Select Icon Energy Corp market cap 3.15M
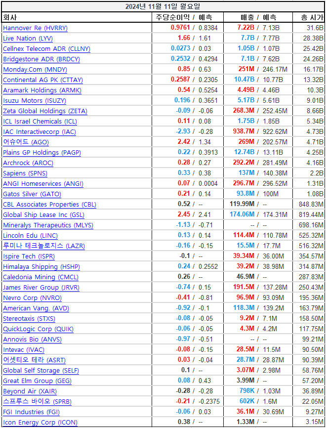The height and width of the screenshot is (428, 326). 314,422
